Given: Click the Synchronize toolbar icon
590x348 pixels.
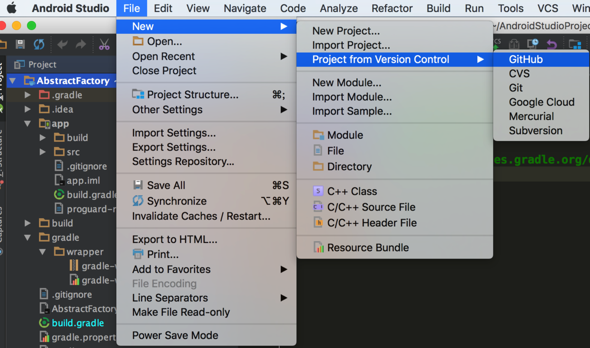Looking at the screenshot, I should 39,45.
